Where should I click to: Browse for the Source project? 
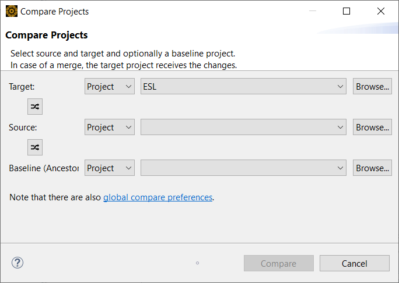372,128
